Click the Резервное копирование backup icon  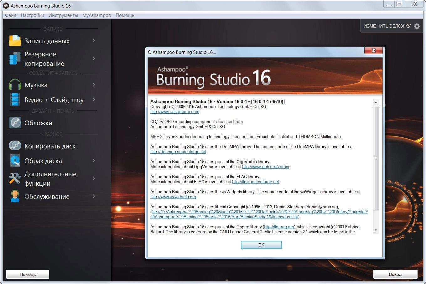click(x=15, y=59)
